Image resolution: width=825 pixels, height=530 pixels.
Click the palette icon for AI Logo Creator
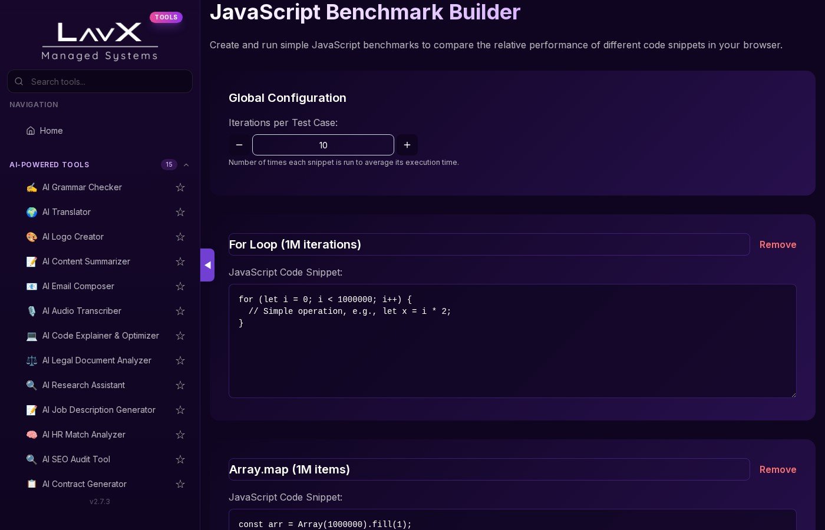pyautogui.click(x=32, y=237)
